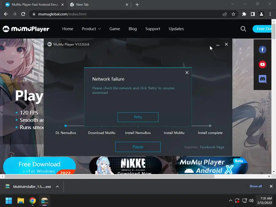The height and width of the screenshot is (207, 276).
Task: Open the Windows Start menu
Action: [x=9, y=201]
